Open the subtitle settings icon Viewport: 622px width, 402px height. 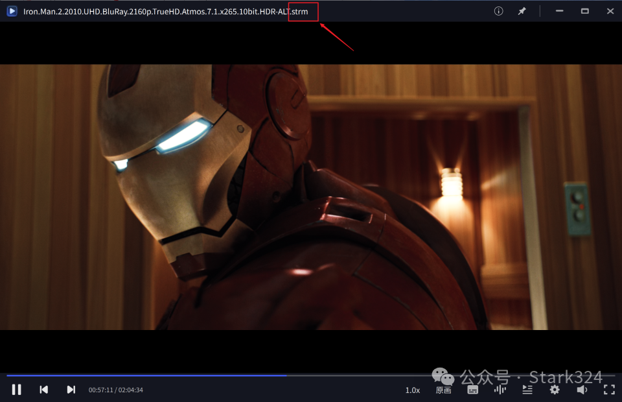point(473,390)
